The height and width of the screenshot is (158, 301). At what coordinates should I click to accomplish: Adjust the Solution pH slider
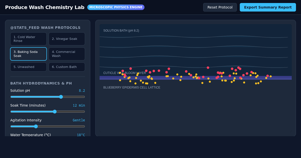click(x=48, y=97)
